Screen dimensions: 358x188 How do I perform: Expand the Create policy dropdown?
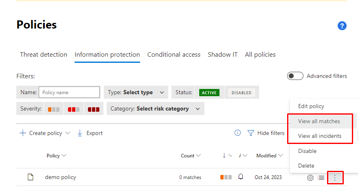[68, 133]
